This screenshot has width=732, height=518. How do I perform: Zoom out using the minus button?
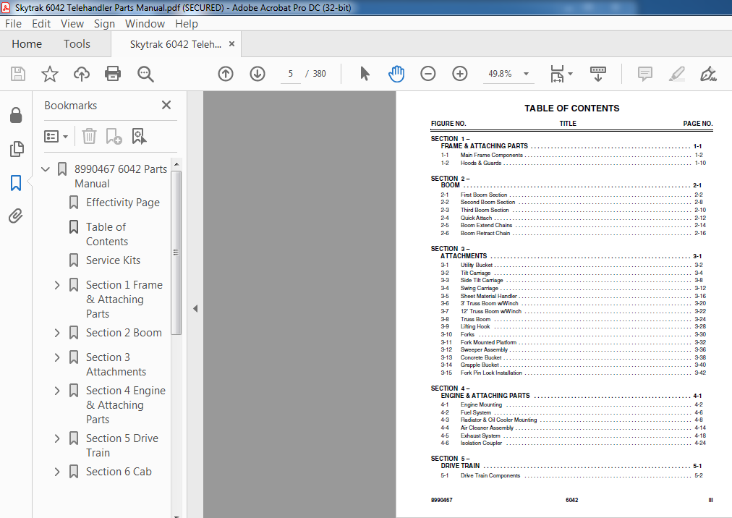pyautogui.click(x=427, y=74)
